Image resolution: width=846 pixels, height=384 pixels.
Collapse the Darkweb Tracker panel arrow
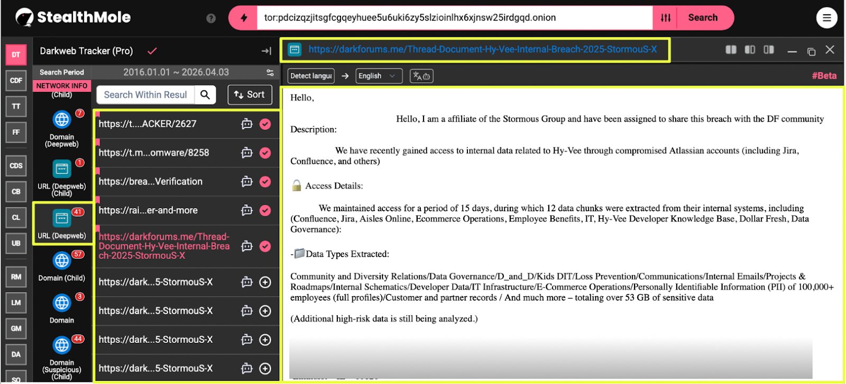coord(266,51)
